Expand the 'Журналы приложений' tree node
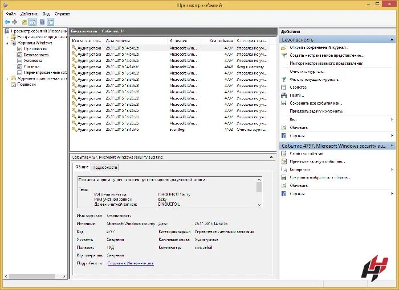The image size is (399, 290). pyautogui.click(x=7, y=78)
